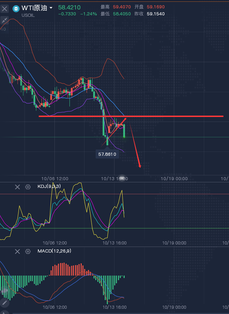Remove the KDJ indicator panel
The height and width of the screenshot is (314, 229).
click(17, 187)
